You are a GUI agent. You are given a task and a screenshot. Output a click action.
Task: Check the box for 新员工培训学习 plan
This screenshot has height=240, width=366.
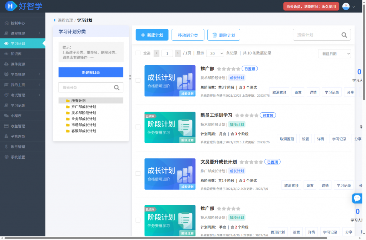point(138,127)
